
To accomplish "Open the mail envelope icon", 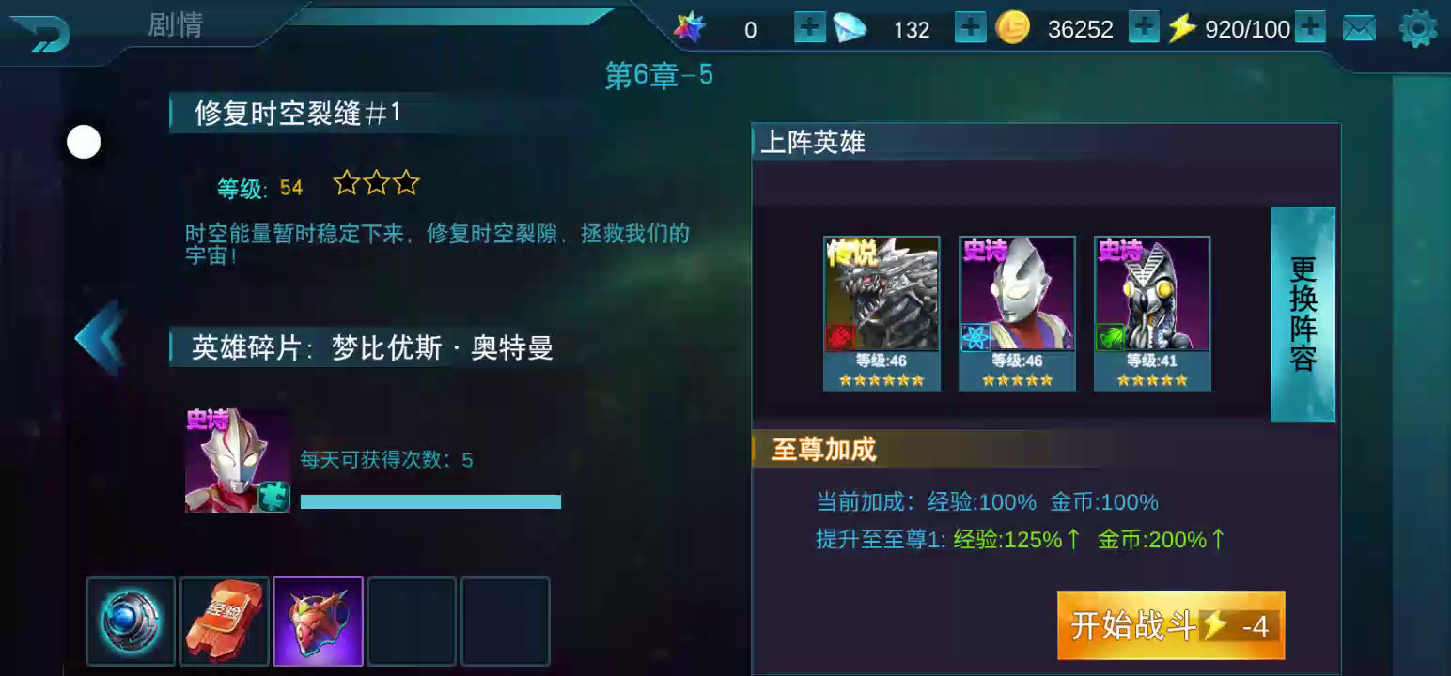I will [x=1359, y=29].
